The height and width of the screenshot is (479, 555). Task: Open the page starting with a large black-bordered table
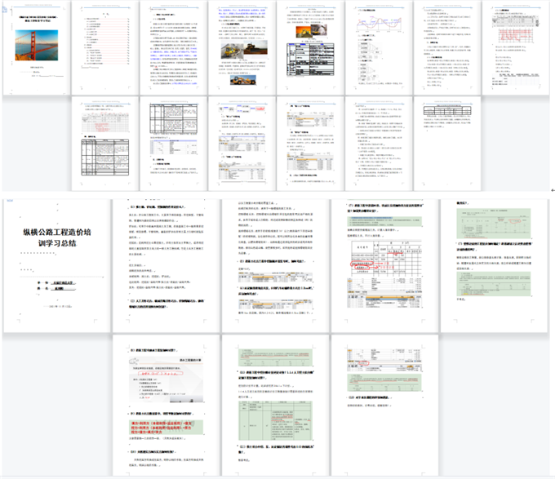coord(173,144)
